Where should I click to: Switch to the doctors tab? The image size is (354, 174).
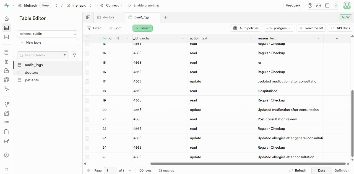(109, 17)
